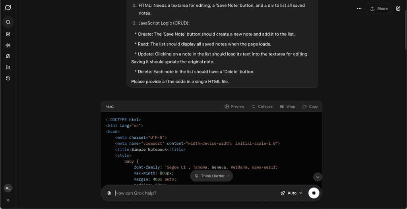Click the Grok logo icon
The height and width of the screenshot is (209, 407).
[8, 8]
